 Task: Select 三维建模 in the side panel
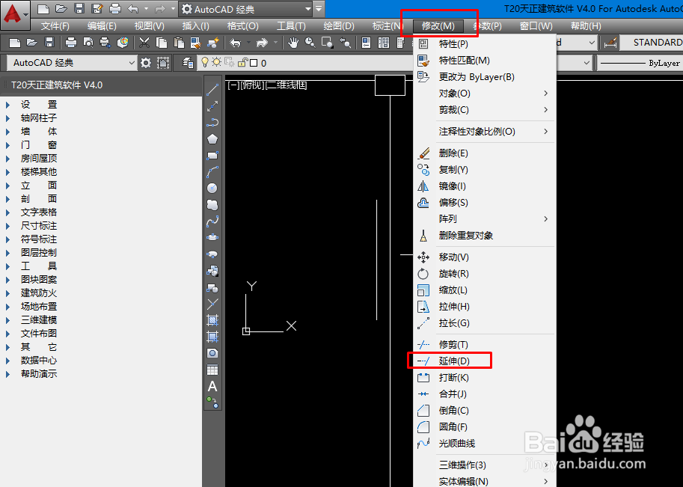click(39, 319)
